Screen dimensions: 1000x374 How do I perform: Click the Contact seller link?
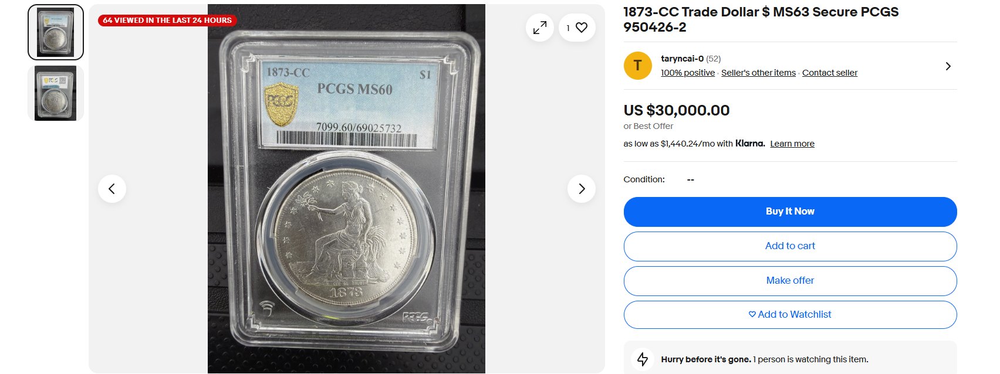click(830, 73)
